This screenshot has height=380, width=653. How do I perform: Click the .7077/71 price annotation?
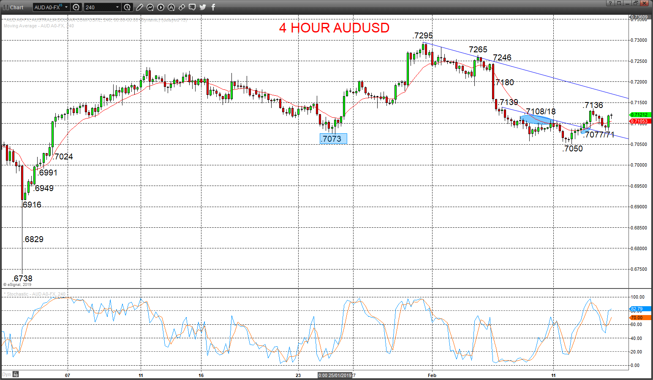click(x=599, y=135)
